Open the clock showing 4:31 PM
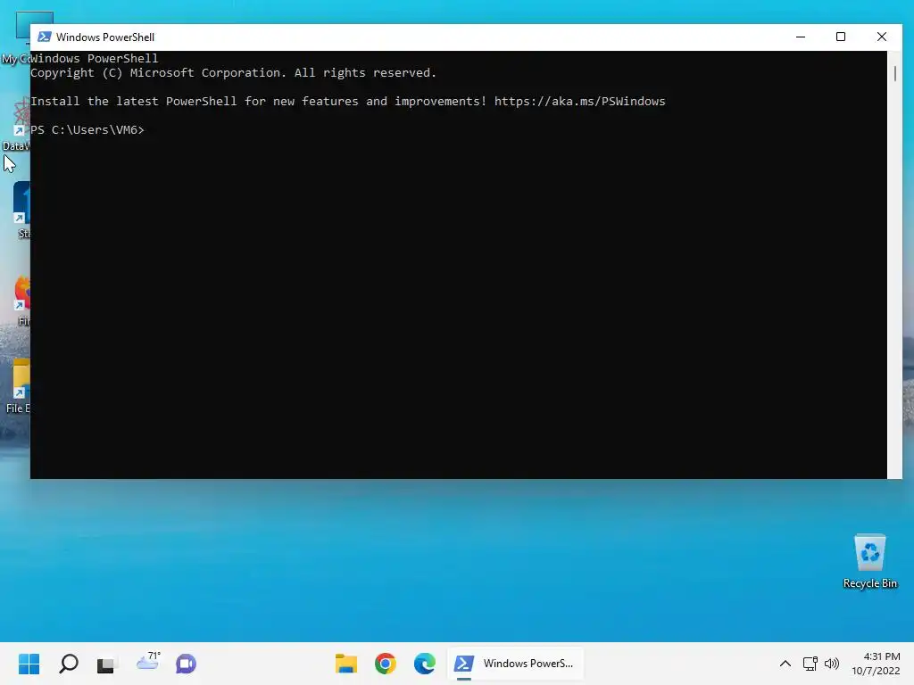 [x=876, y=664]
